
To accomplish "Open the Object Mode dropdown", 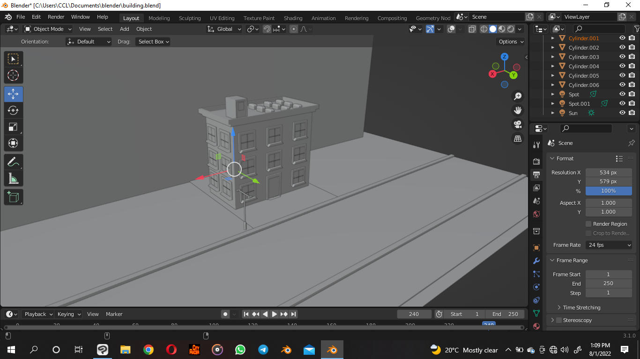I will click(48, 29).
